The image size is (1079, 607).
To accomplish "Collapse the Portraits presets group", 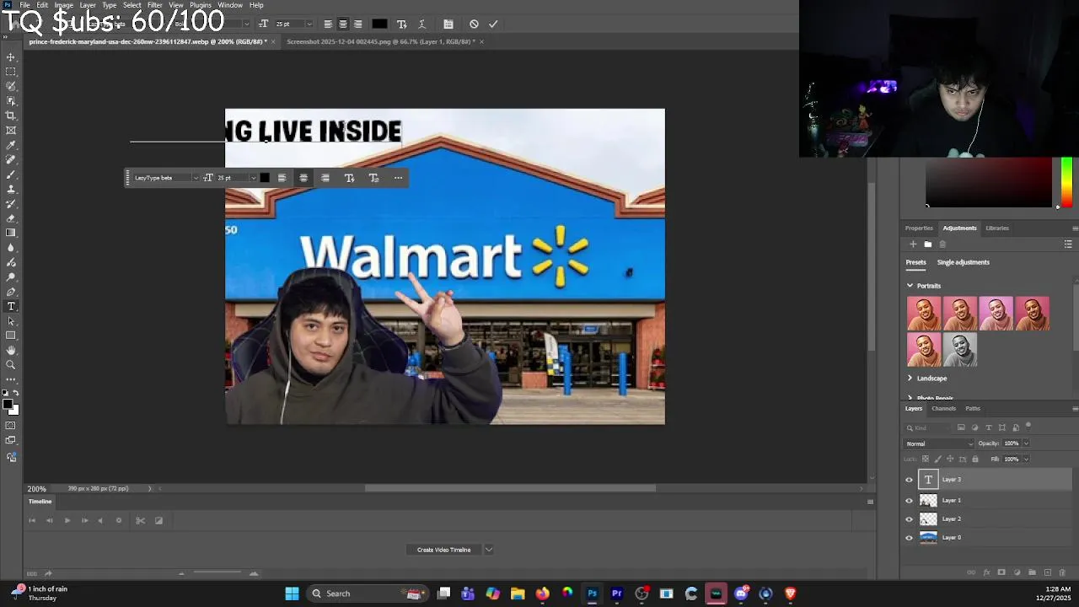I will point(910,286).
